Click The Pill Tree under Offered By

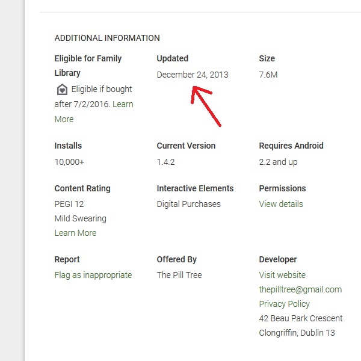pyautogui.click(x=179, y=275)
